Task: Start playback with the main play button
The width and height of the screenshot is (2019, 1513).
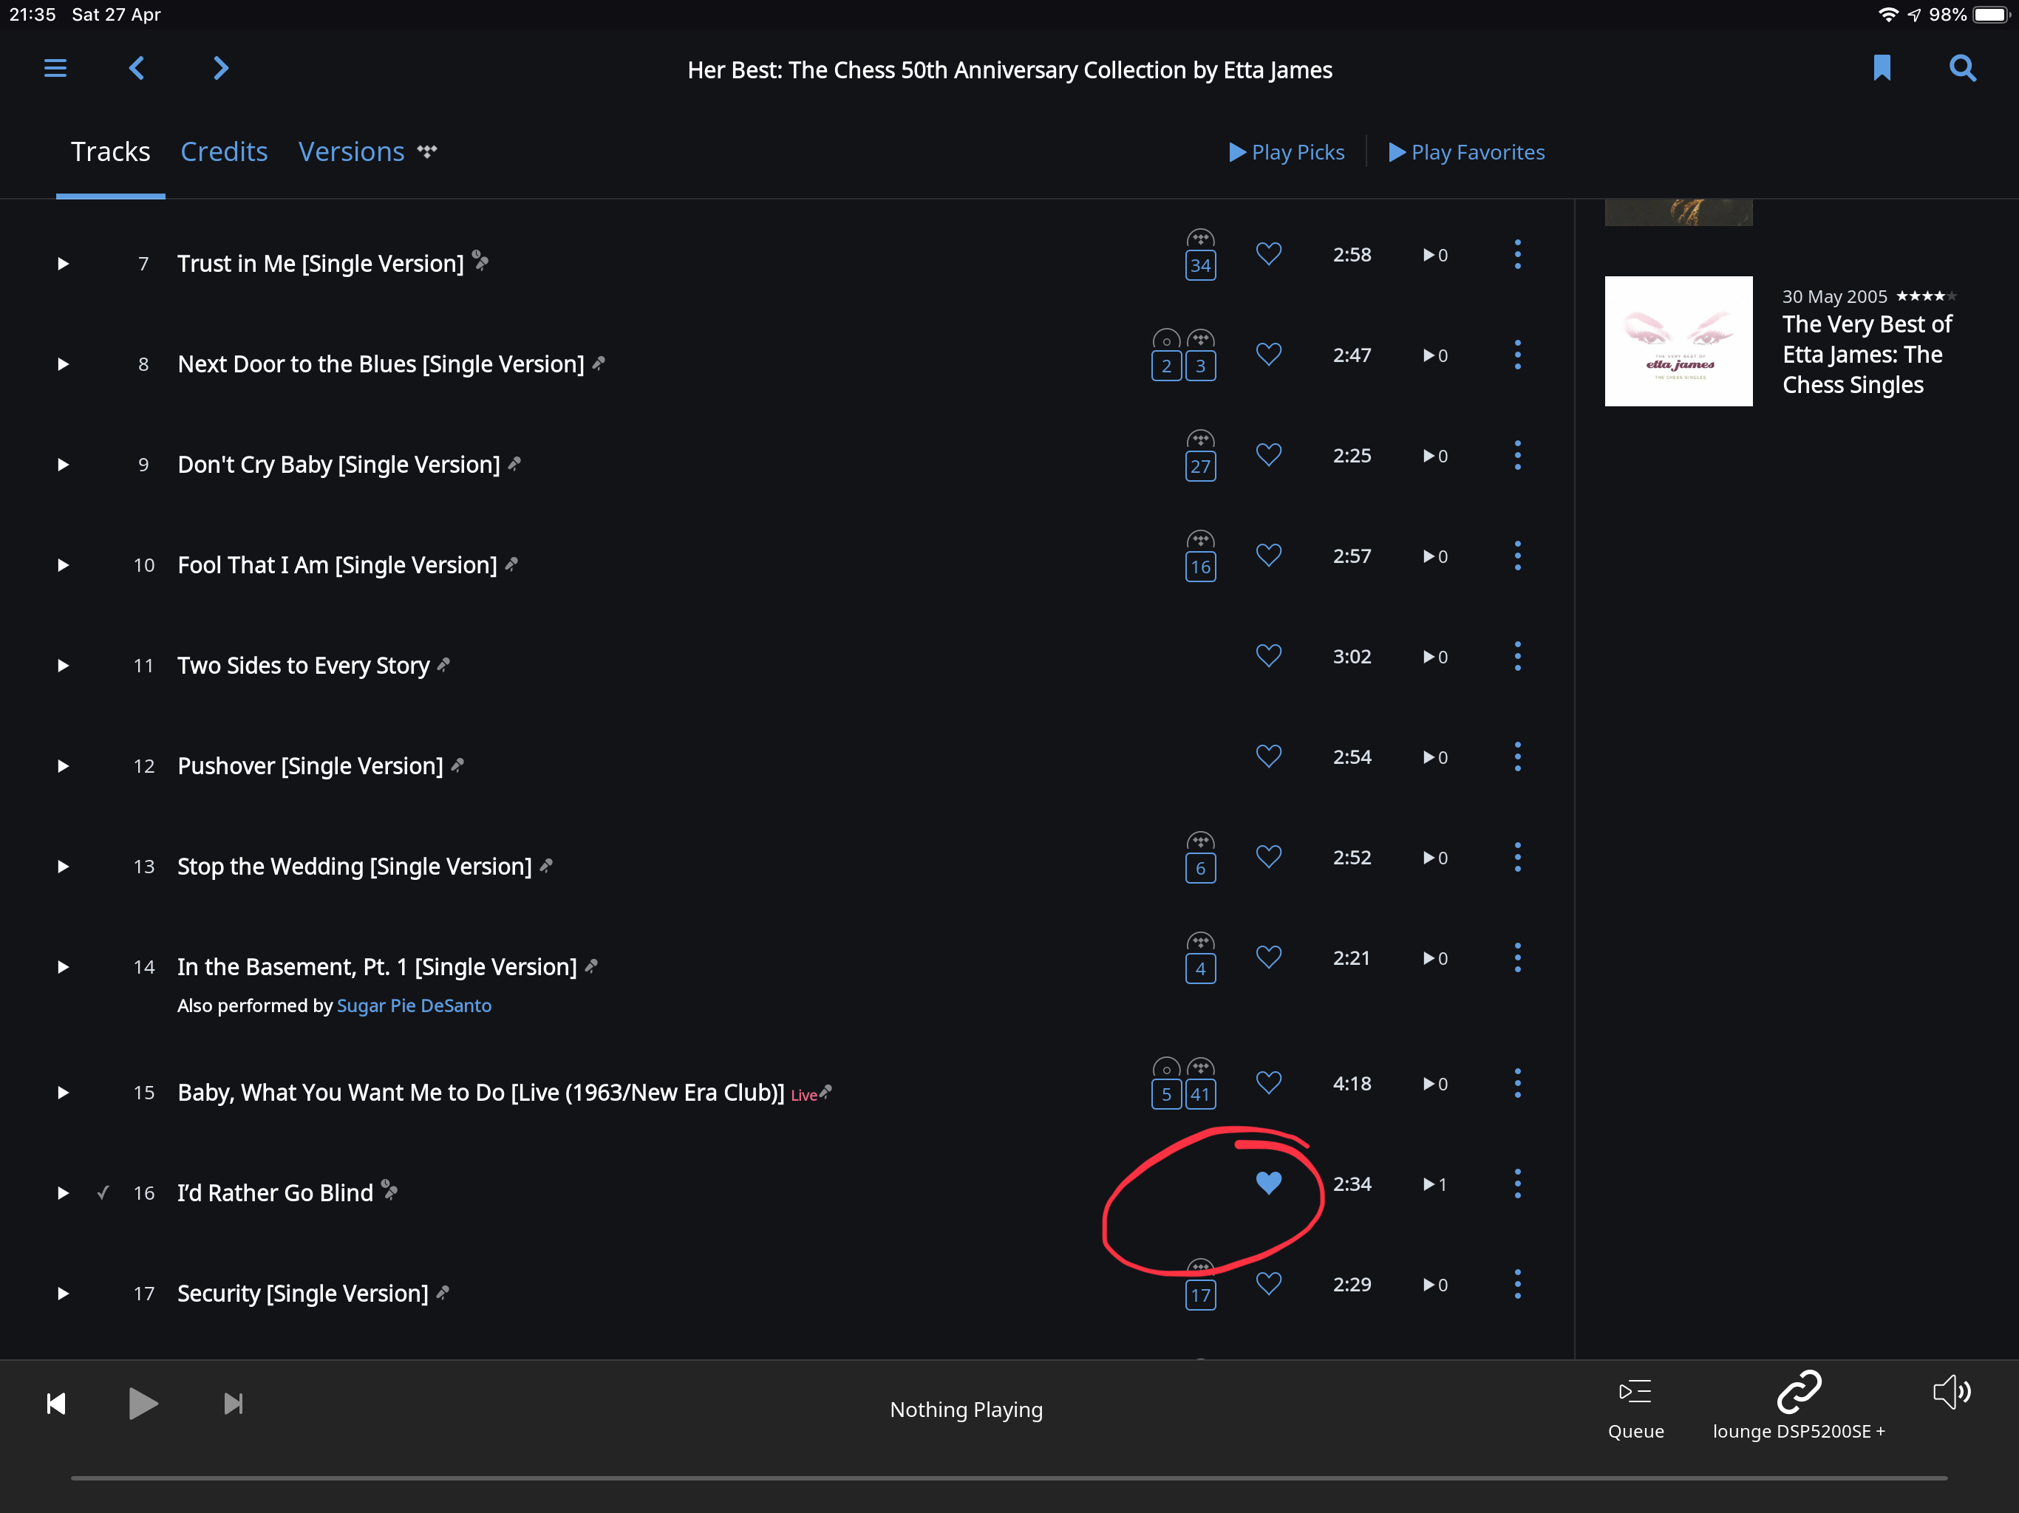Action: pyautogui.click(x=143, y=1404)
